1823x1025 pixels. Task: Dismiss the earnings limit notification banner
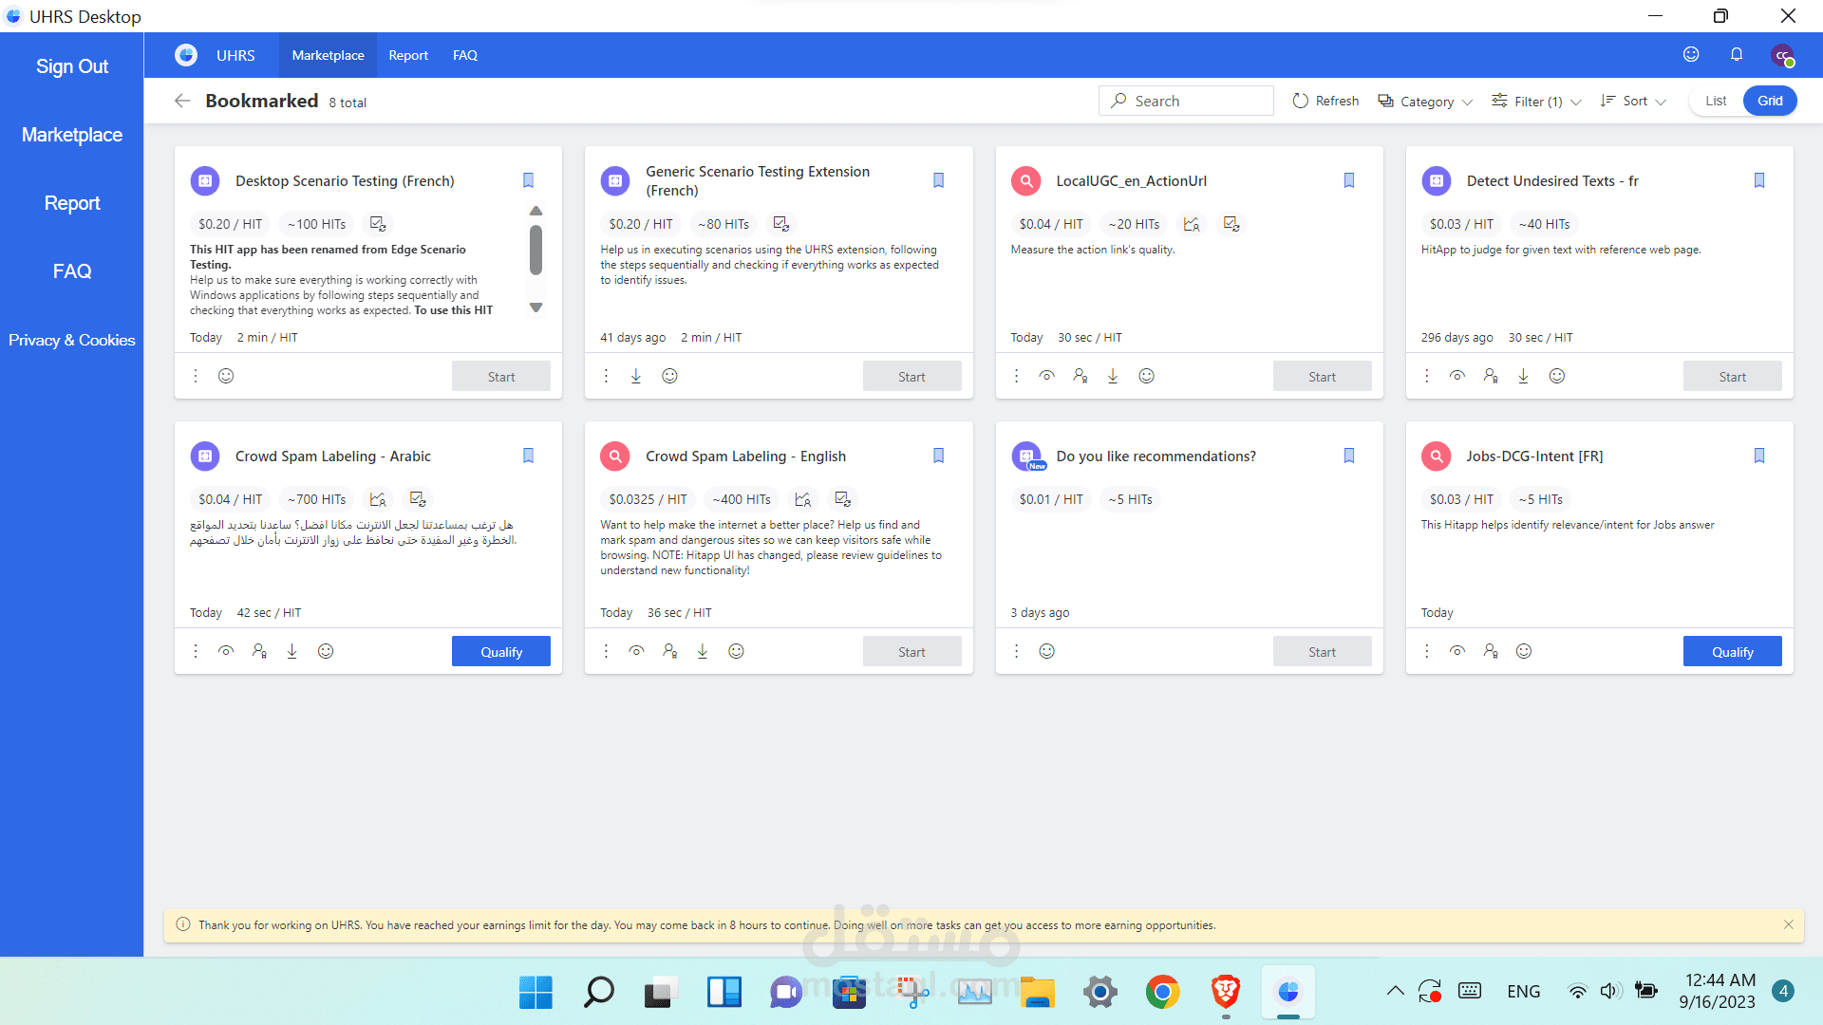click(x=1789, y=924)
